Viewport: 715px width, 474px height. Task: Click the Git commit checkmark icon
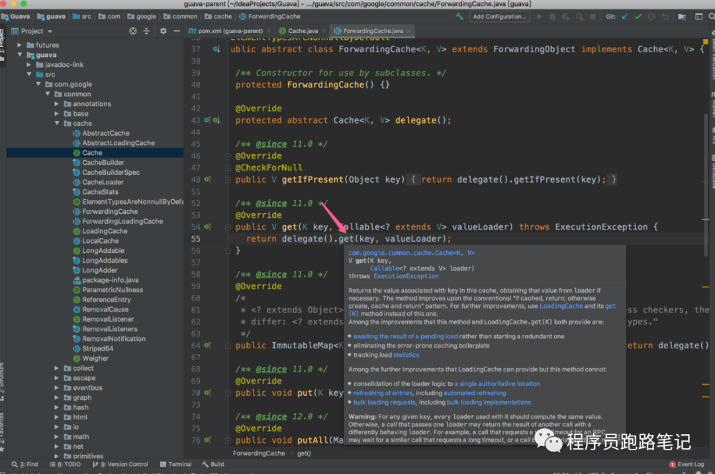(x=638, y=17)
